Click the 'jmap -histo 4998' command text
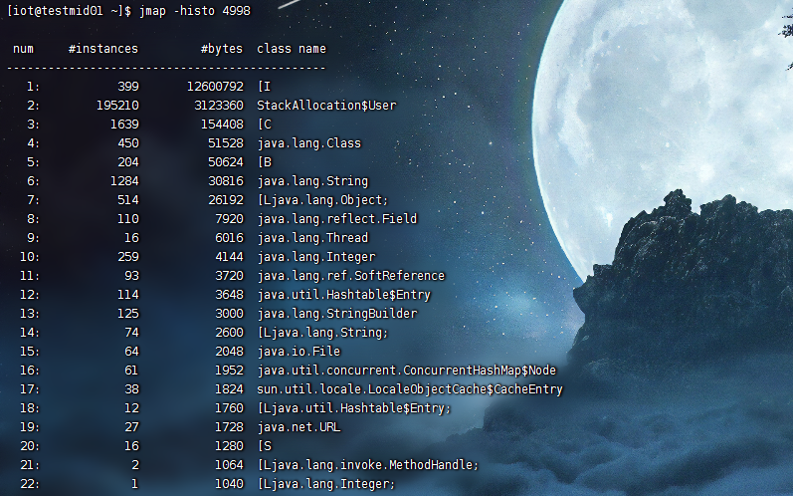793x496 pixels. click(195, 11)
